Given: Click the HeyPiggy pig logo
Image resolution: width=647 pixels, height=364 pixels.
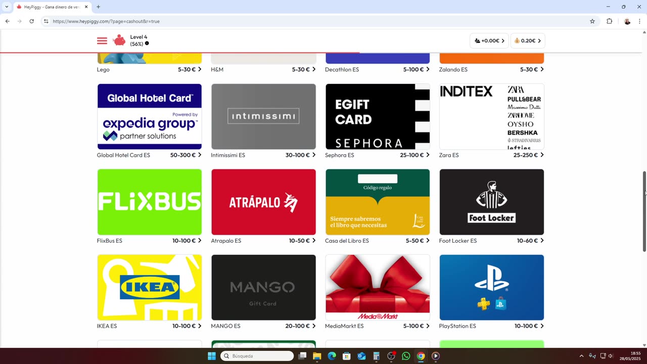Looking at the screenshot, I should coord(119,40).
